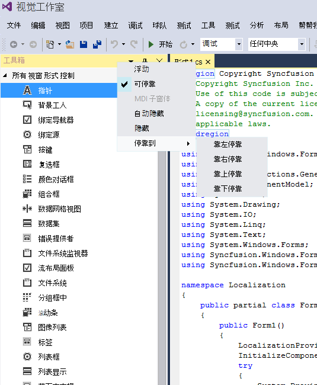
Task: Click 'namespace Localization' line in code editor
Action: click(233, 285)
